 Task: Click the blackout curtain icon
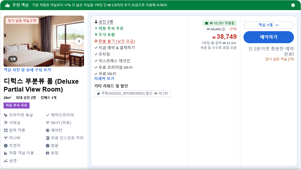[x=6, y=130]
